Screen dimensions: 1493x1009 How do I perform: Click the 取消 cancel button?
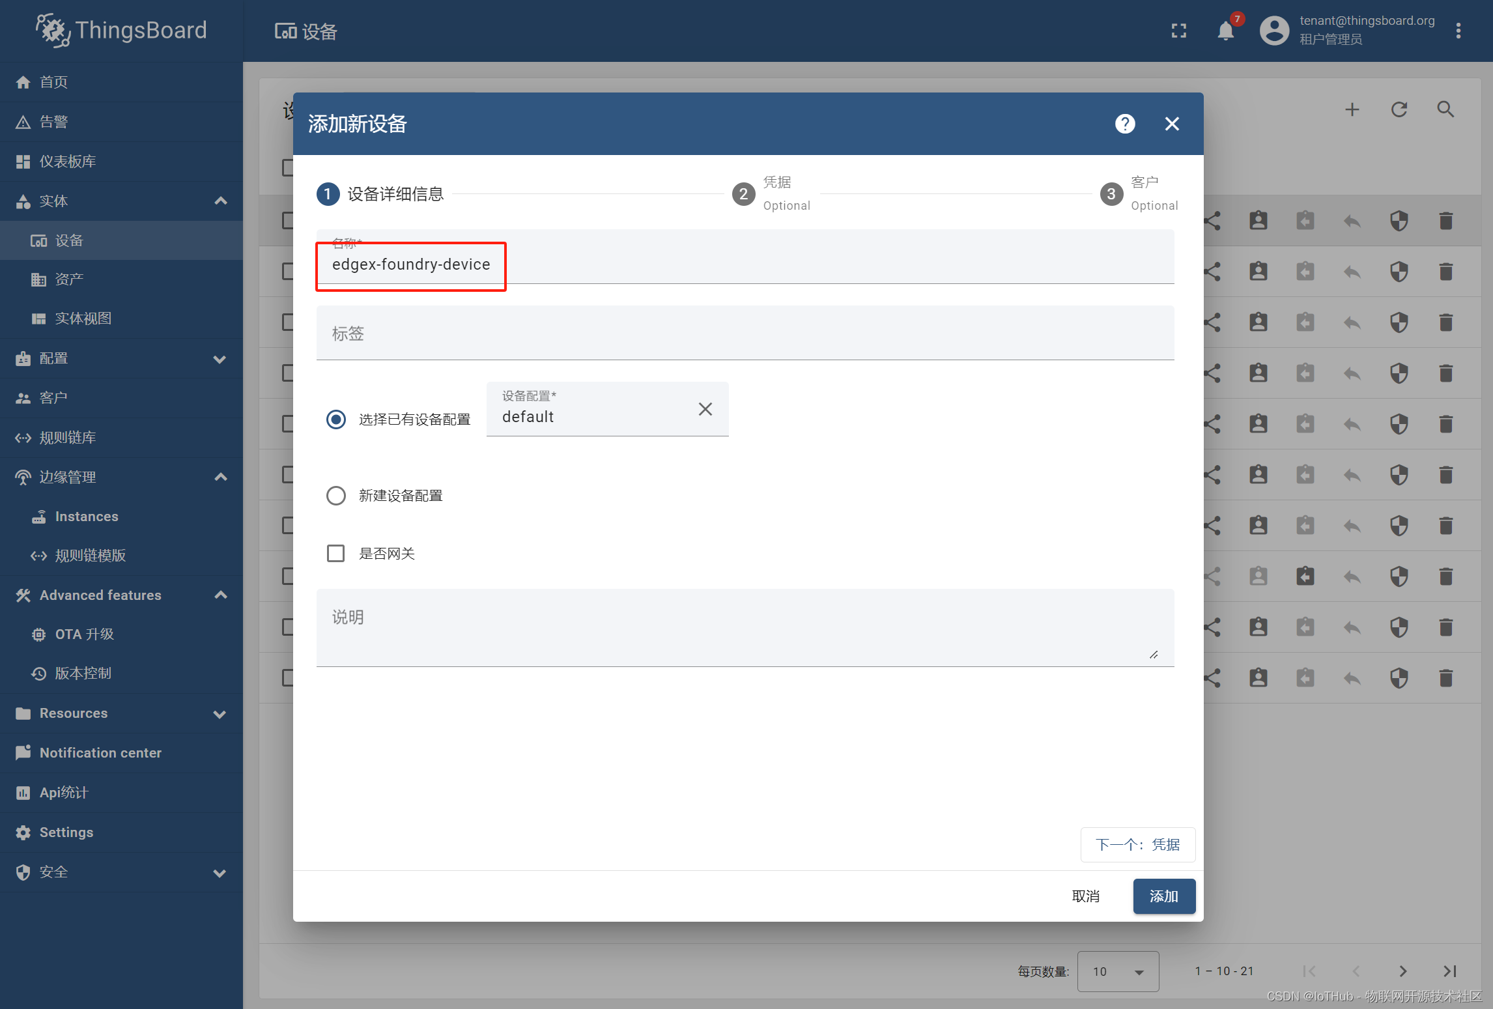coord(1088,895)
